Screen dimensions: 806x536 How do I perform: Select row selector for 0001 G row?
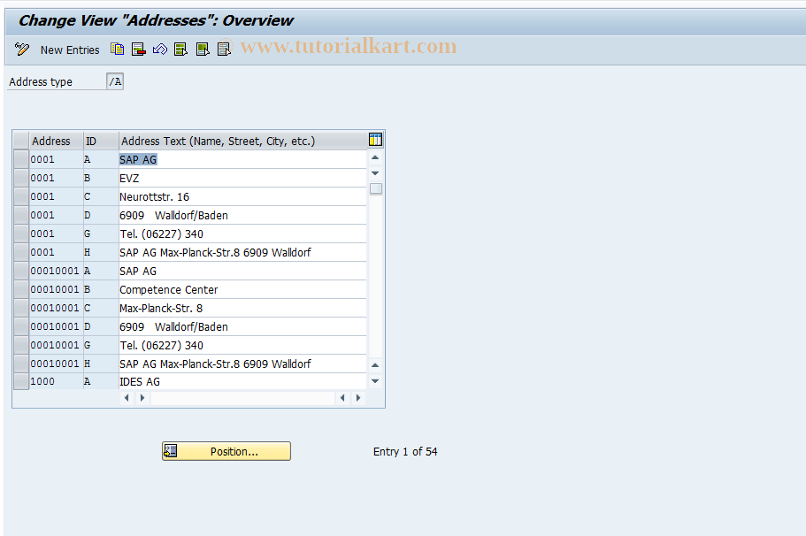[x=21, y=234]
